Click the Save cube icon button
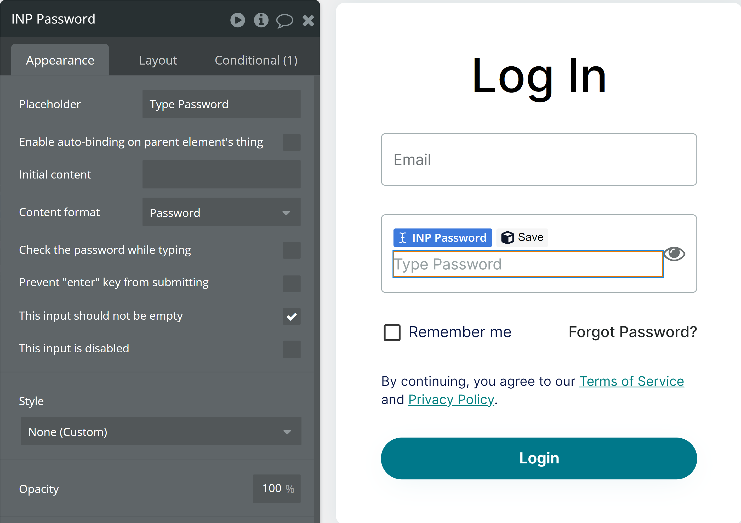The image size is (741, 523). (x=522, y=238)
